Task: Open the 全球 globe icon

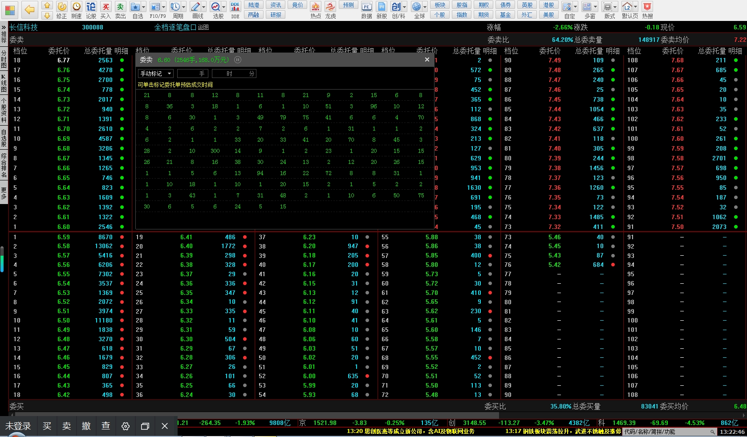Action: click(416, 7)
